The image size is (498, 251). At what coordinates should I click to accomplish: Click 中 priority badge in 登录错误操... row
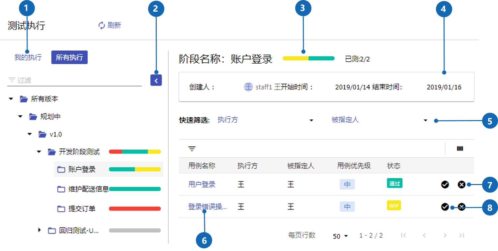click(x=347, y=207)
